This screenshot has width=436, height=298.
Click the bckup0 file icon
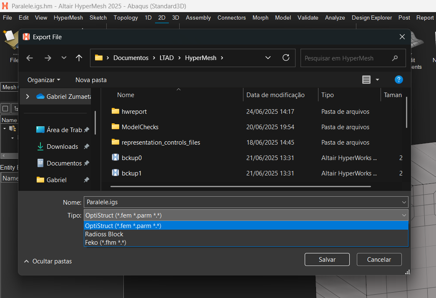pyautogui.click(x=115, y=158)
